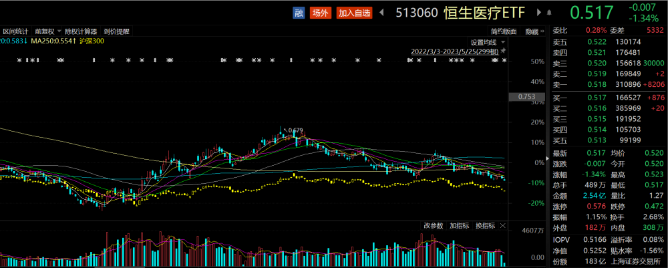Click the 份额 183亿 value
668x268 pixels.
[x=595, y=261]
